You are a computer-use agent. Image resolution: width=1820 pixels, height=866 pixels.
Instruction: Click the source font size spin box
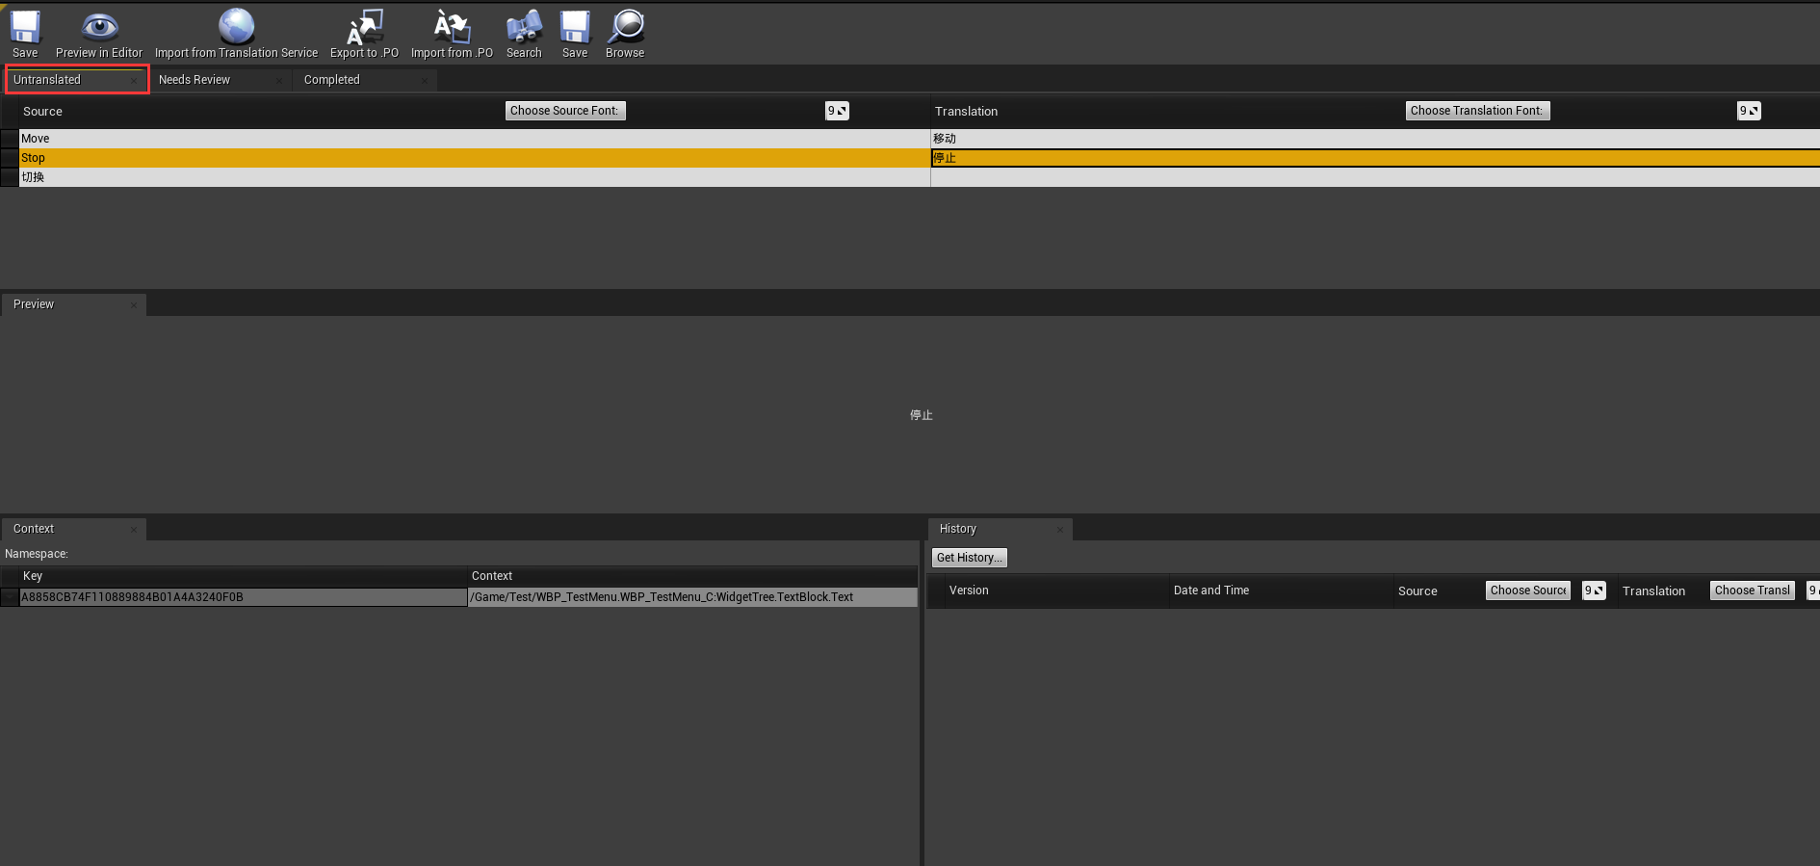[x=837, y=111]
